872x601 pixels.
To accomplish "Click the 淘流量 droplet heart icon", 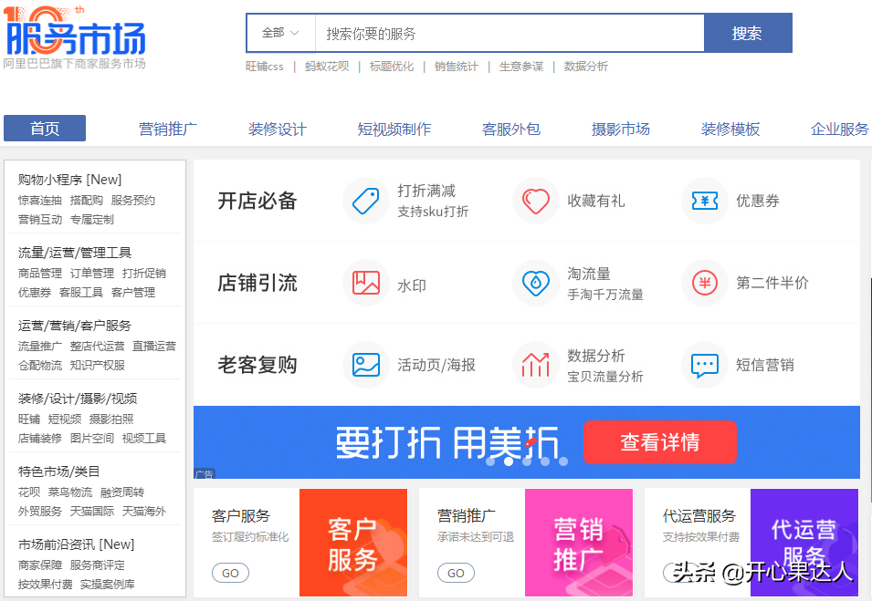I will click(x=536, y=283).
